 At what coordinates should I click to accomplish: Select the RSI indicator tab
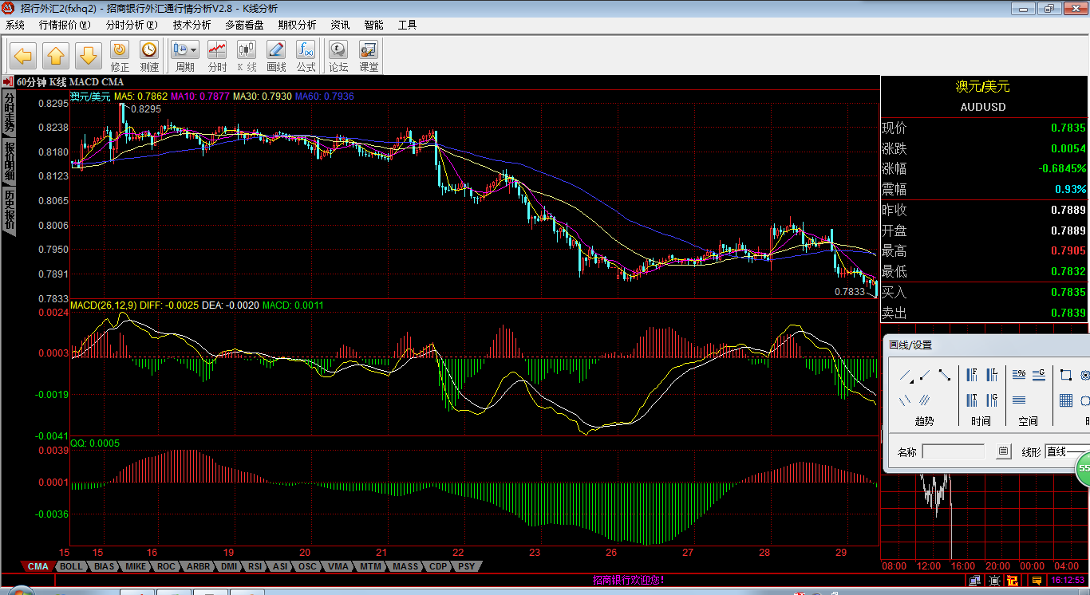255,566
